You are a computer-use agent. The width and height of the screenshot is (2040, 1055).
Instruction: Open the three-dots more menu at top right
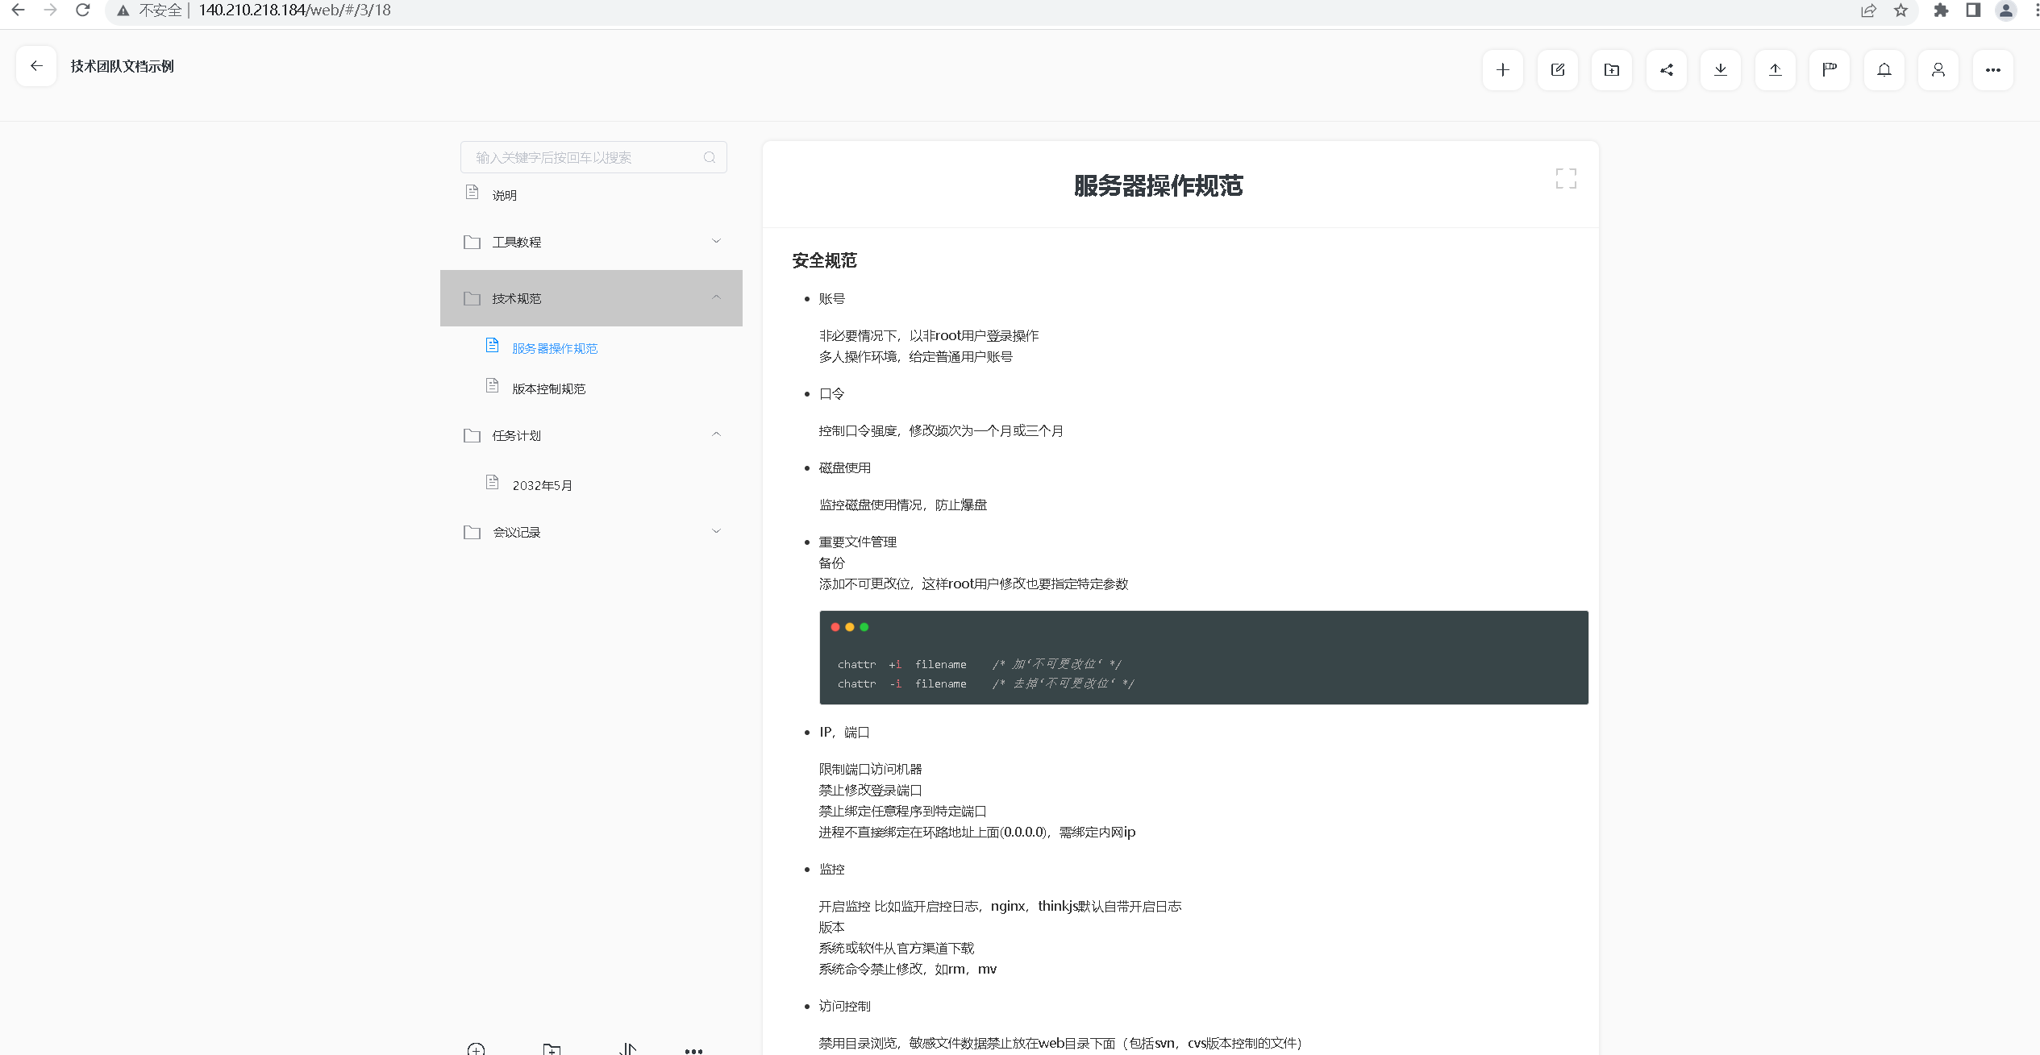point(1992,70)
